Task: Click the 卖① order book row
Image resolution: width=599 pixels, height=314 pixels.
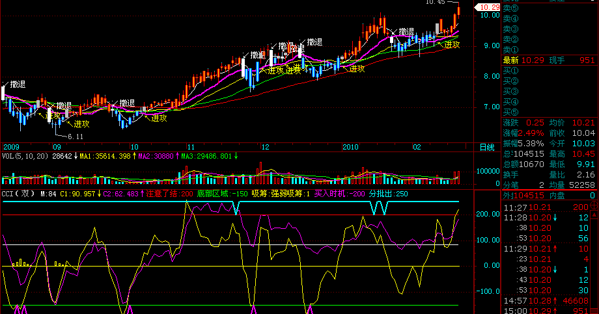Action: [550, 49]
